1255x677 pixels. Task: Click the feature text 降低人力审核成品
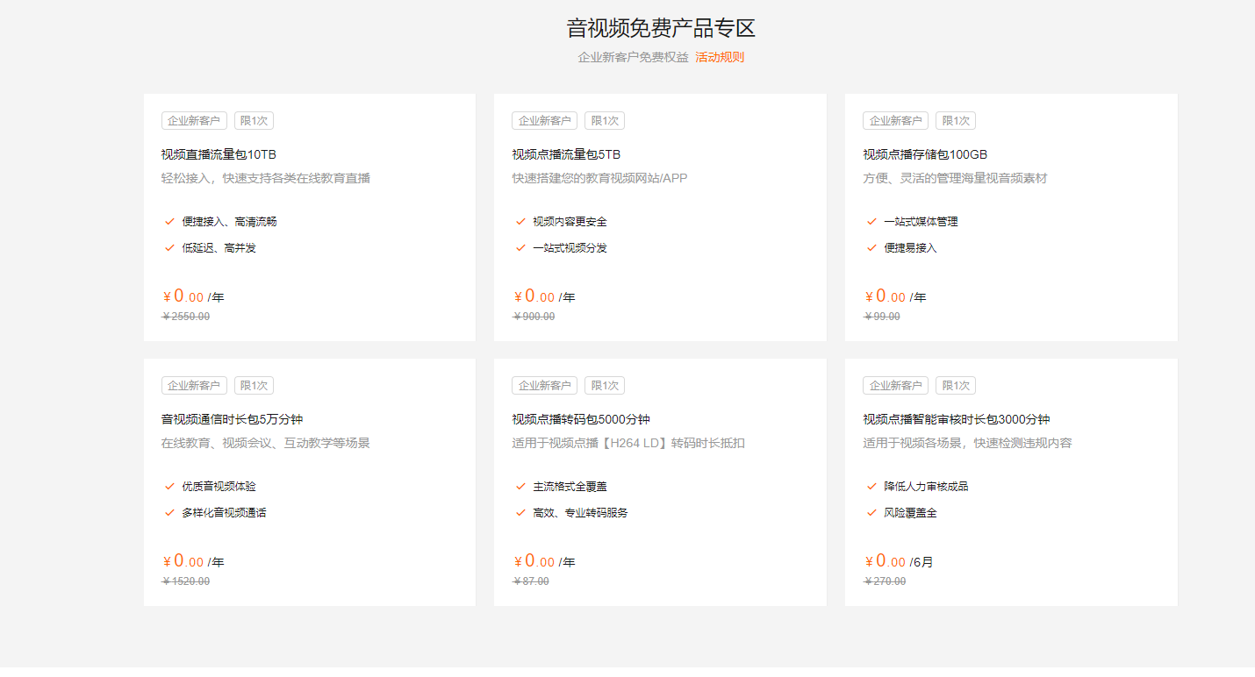pyautogui.click(x=927, y=487)
